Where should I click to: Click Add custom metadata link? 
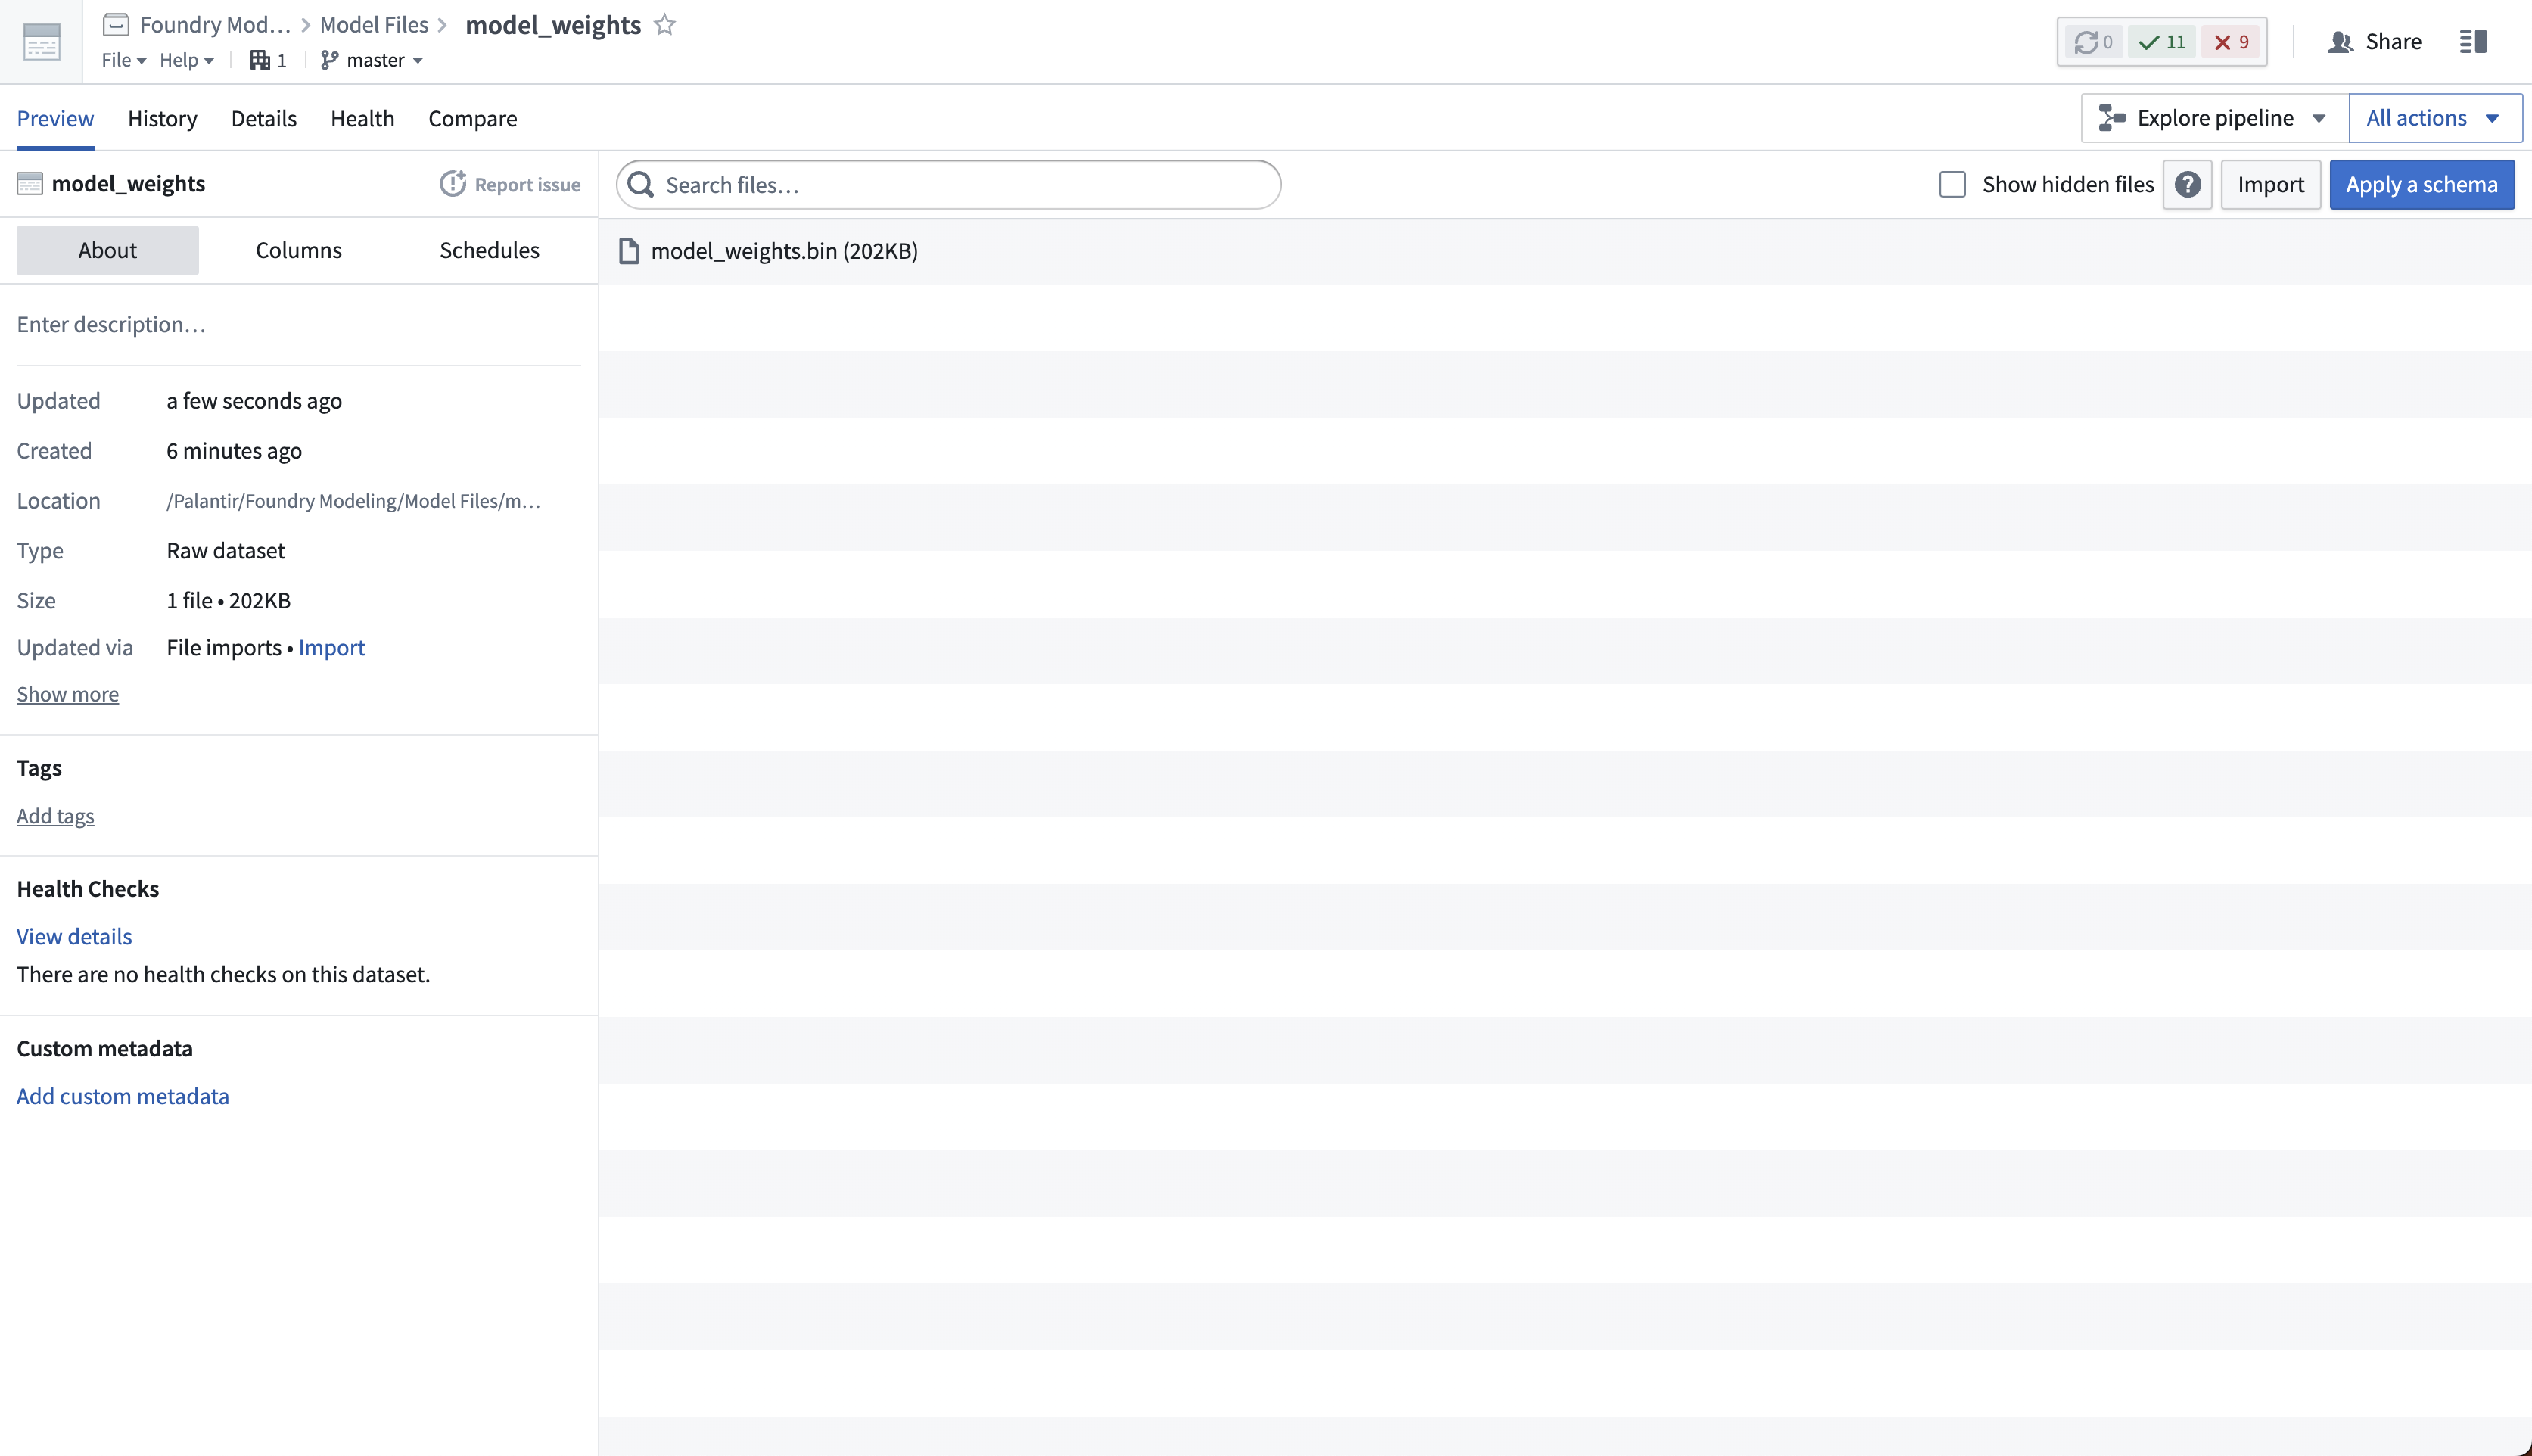click(x=123, y=1096)
